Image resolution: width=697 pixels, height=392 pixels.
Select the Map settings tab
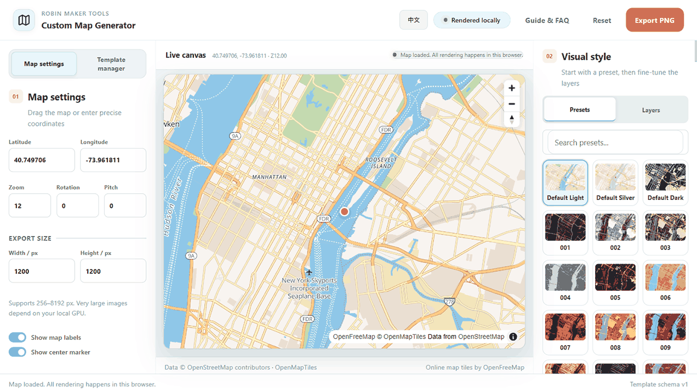pyautogui.click(x=44, y=64)
